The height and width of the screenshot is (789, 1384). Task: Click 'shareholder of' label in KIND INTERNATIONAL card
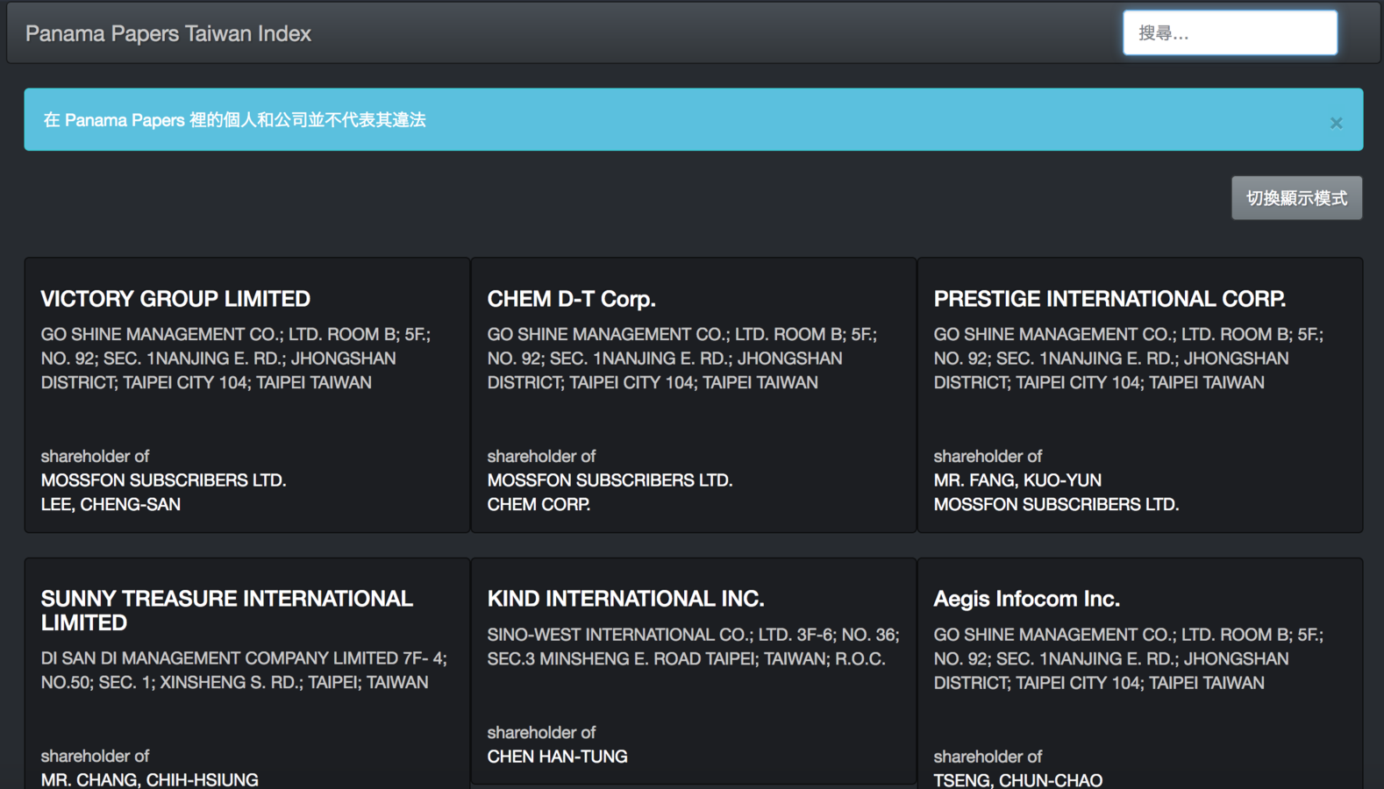point(541,732)
